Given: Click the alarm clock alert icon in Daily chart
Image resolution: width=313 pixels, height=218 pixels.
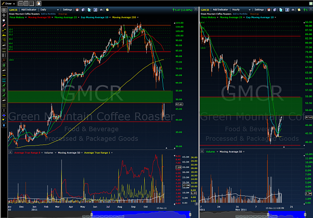Looking at the screenshot, I should pos(77,9).
